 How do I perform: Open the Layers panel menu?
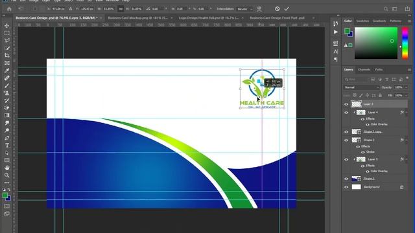(x=409, y=70)
